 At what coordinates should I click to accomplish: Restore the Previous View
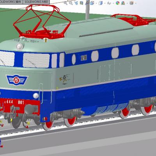pyautogui.click(x=76, y=3)
